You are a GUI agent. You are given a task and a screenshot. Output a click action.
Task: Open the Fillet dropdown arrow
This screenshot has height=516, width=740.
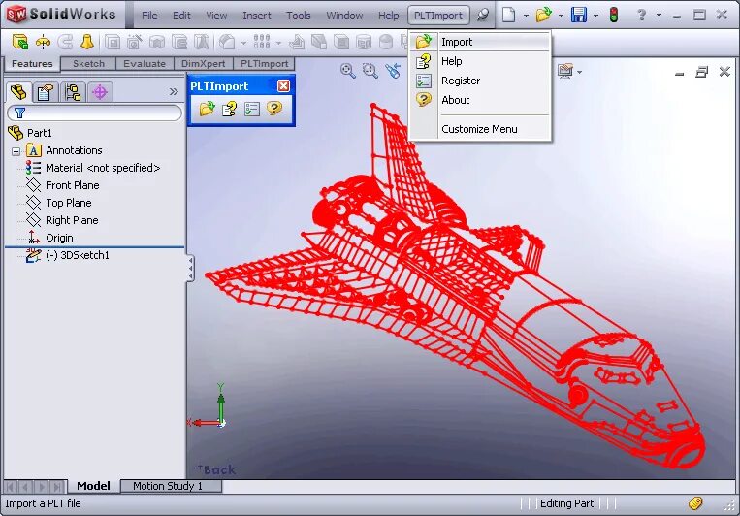tap(243, 43)
